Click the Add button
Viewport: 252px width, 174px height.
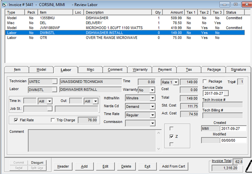tap(84, 166)
